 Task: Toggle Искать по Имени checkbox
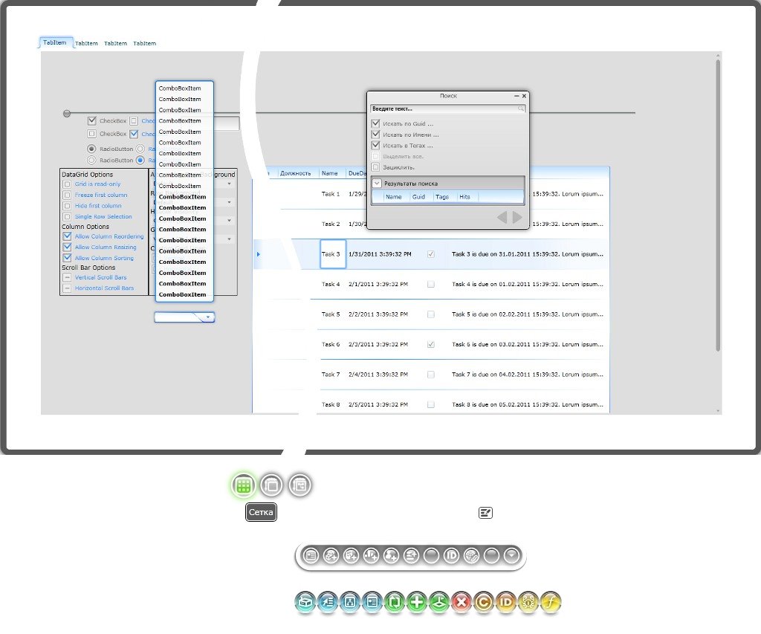pos(375,135)
